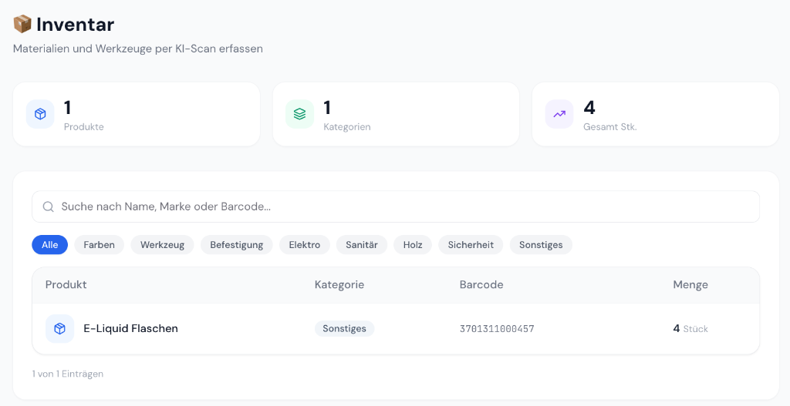The height and width of the screenshot is (406, 790).
Task: Filter by Sanitär category
Action: click(362, 245)
